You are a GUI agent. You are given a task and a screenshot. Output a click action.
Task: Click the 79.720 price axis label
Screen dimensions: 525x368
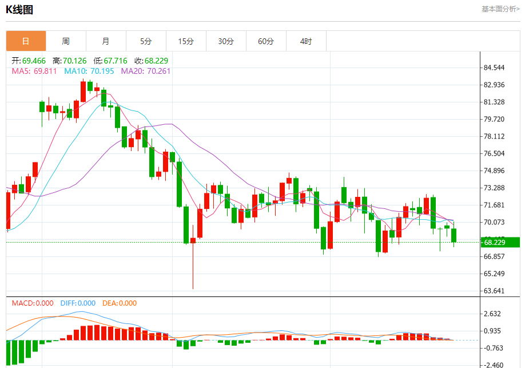point(494,119)
